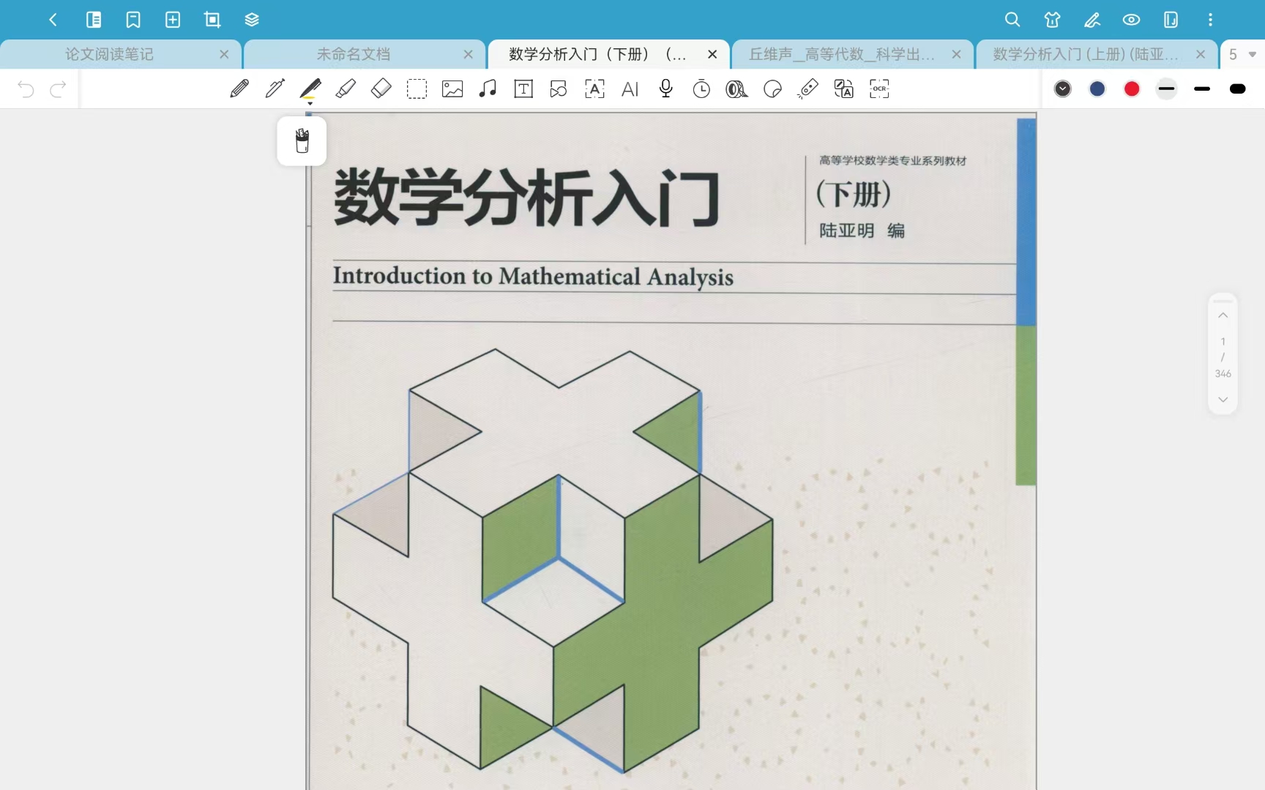Open the page crop tool
This screenshot has width=1265, height=790.
click(212, 20)
